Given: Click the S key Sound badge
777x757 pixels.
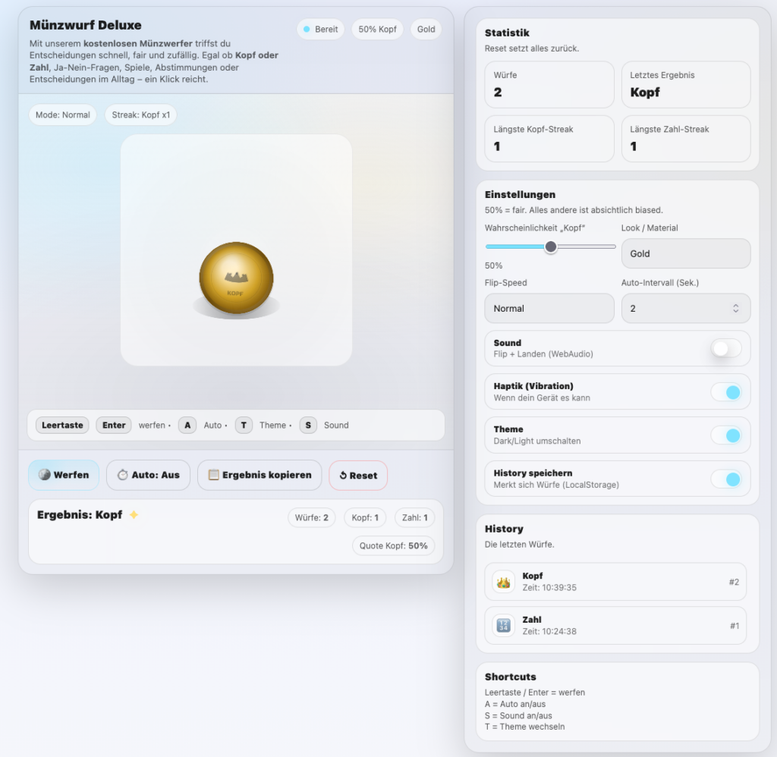Looking at the screenshot, I should click(308, 426).
